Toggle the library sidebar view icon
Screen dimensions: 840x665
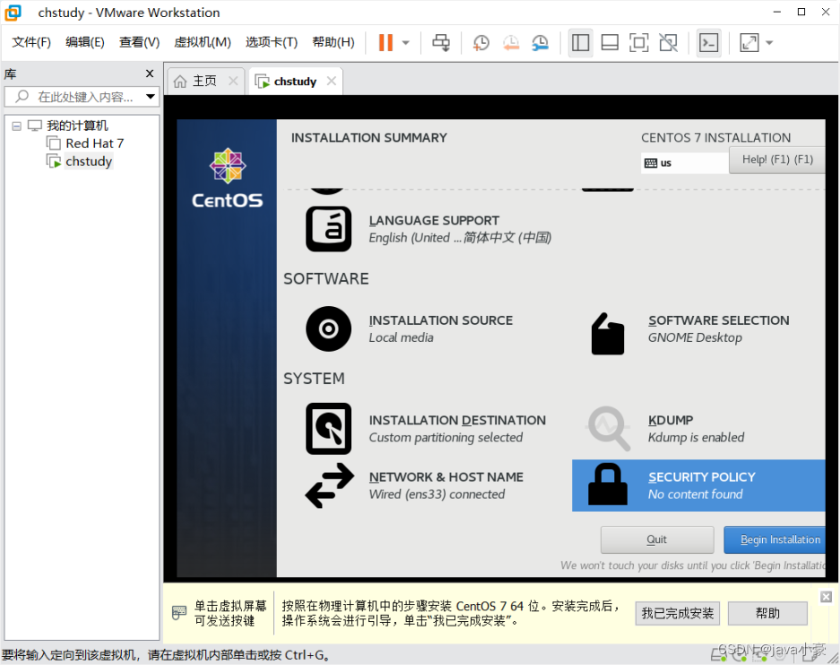[580, 43]
